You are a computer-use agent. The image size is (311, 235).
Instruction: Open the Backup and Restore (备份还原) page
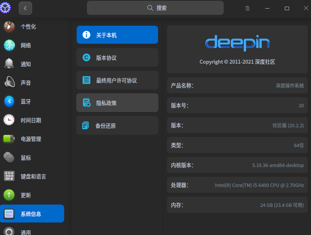point(117,126)
